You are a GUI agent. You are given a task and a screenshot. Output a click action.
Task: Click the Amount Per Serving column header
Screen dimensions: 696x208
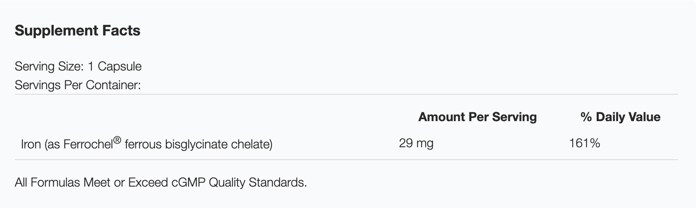(477, 117)
